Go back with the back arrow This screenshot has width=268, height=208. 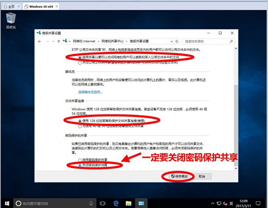click(x=40, y=41)
